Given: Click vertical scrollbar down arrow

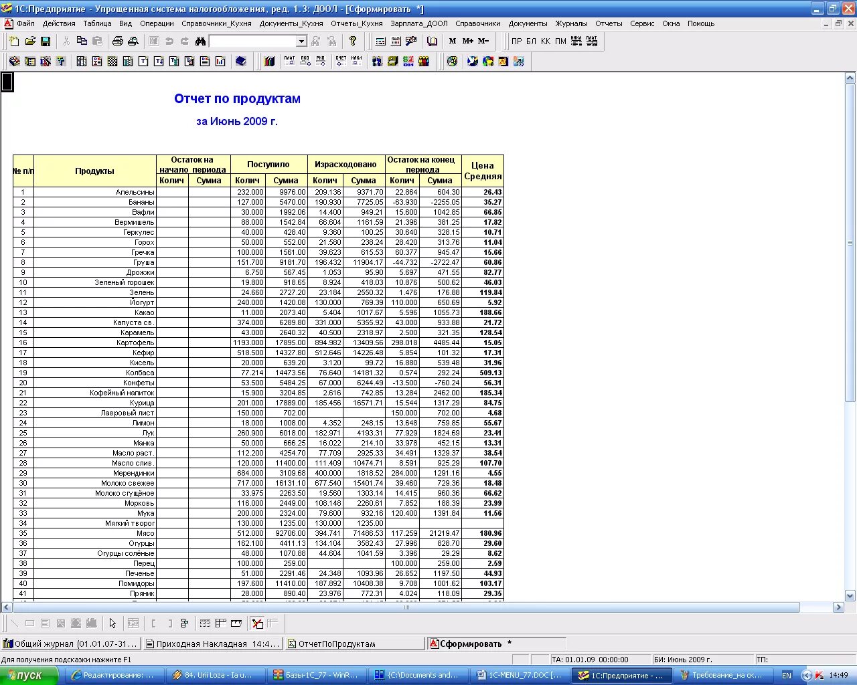Looking at the screenshot, I should (x=850, y=595).
